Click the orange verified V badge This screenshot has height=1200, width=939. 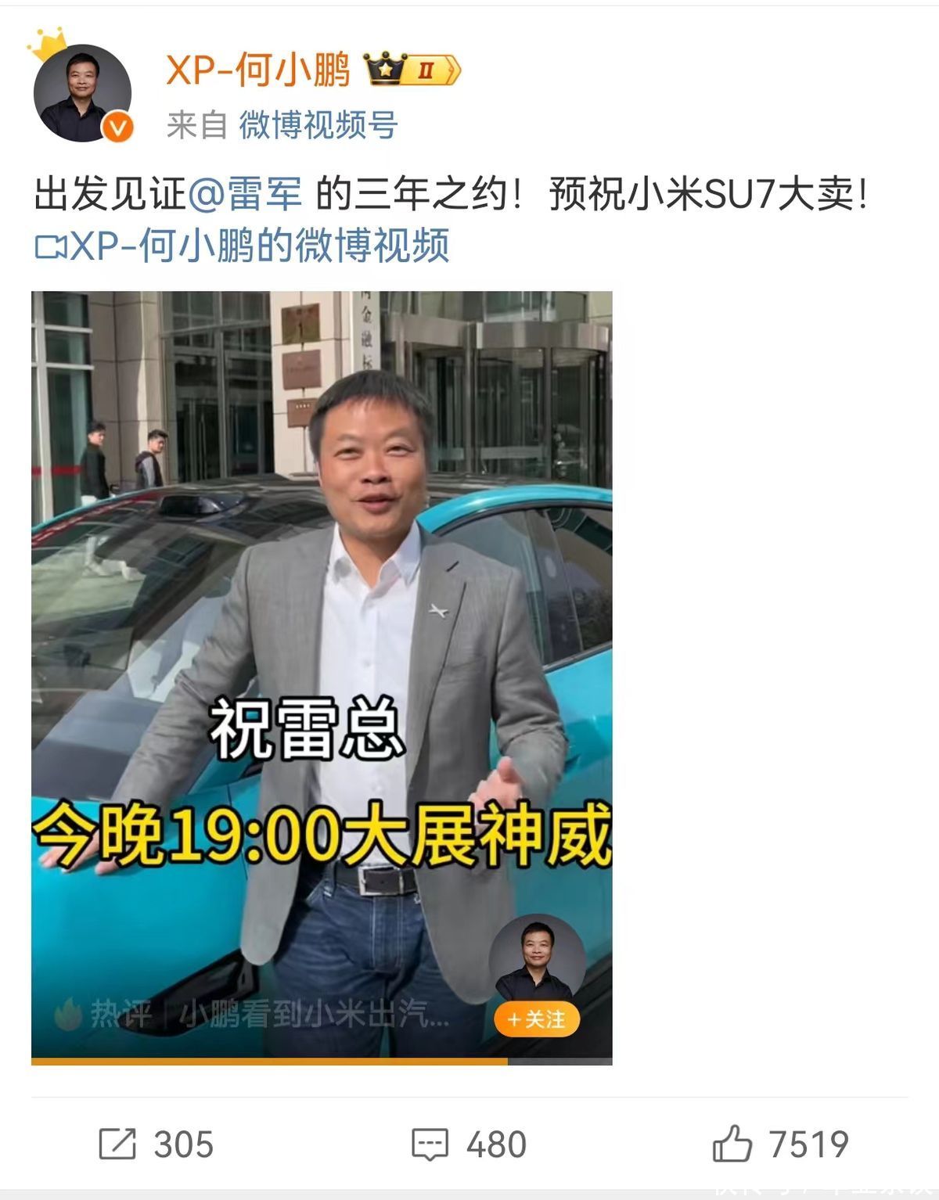pos(118,128)
